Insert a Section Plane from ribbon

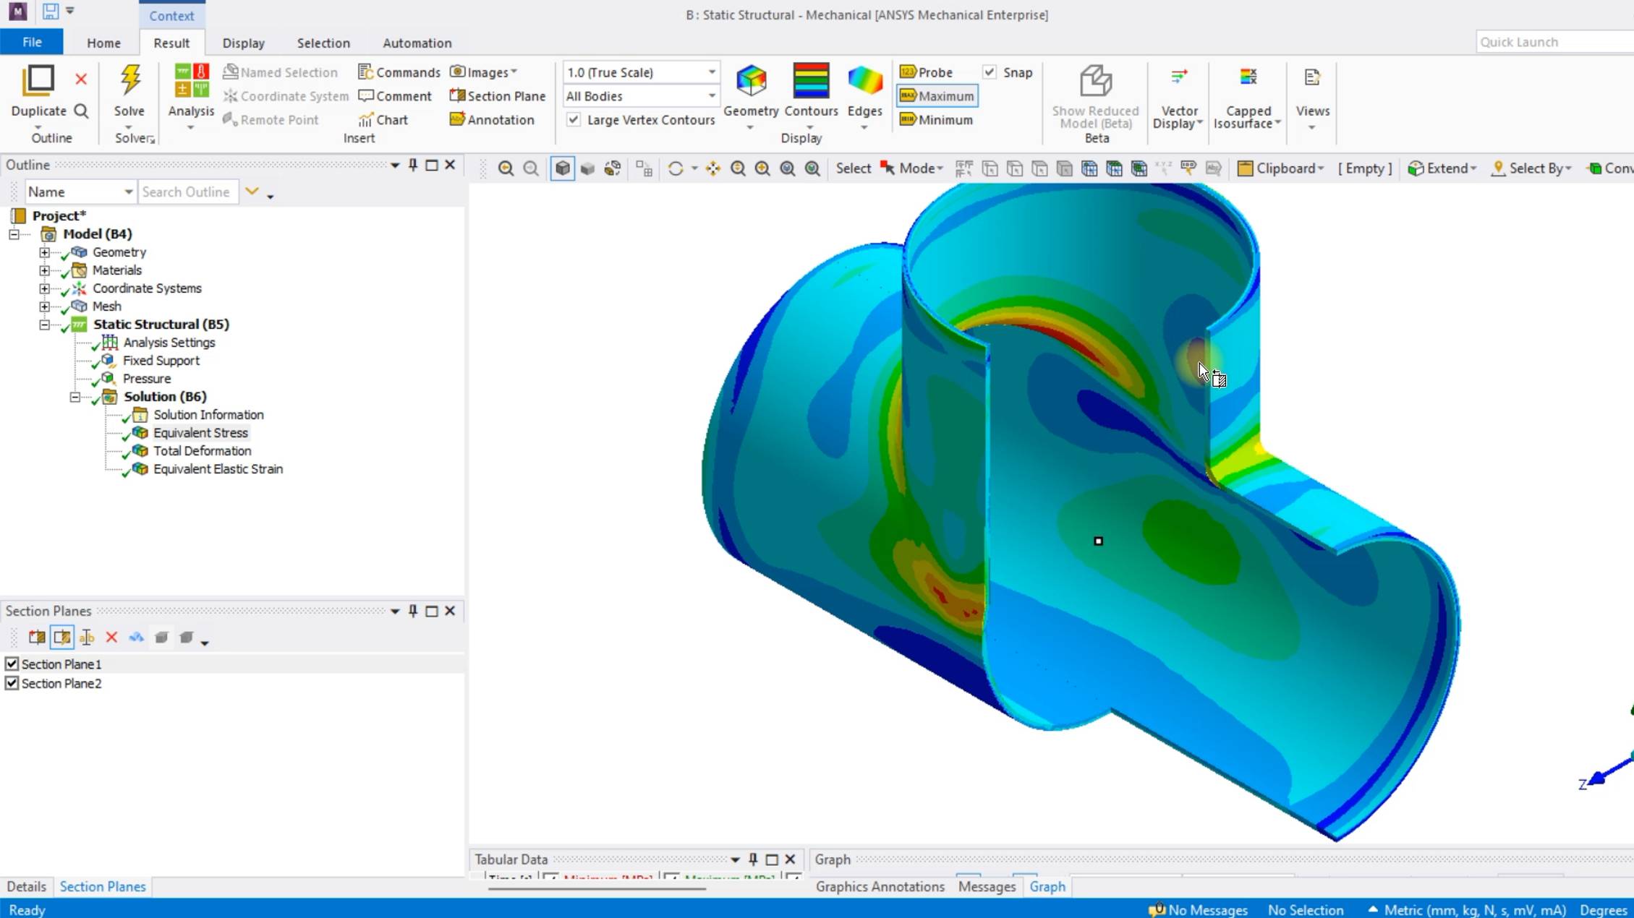click(x=498, y=96)
